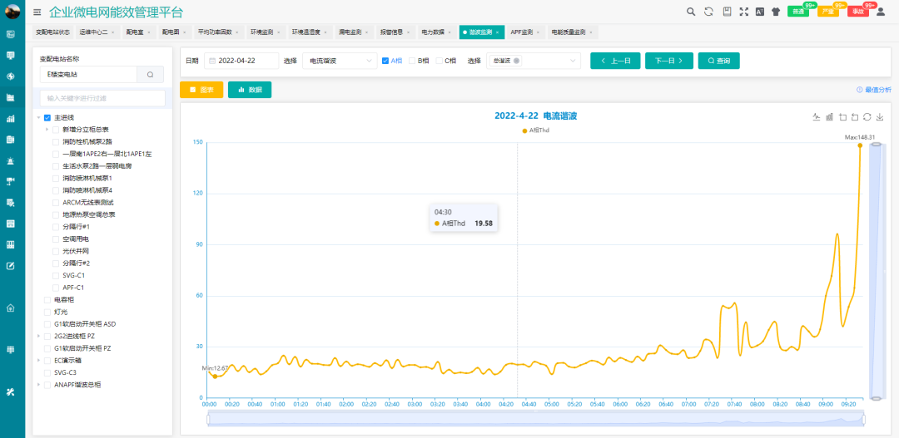Image resolution: width=899 pixels, height=438 pixels.
Task: Restore the chart with the restore icon
Action: coord(867,117)
